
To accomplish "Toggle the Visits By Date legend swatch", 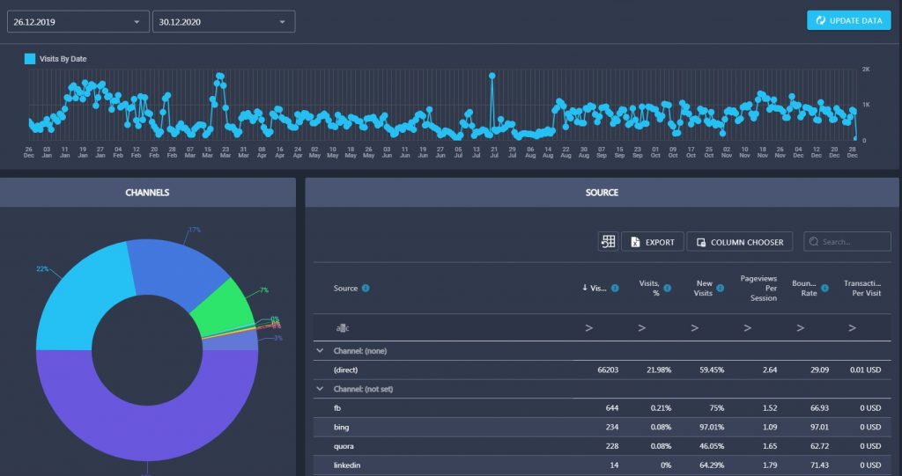I will click(30, 59).
